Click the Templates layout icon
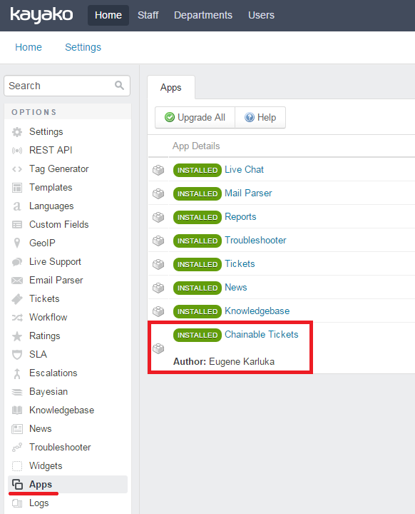415x514 pixels. [17, 188]
